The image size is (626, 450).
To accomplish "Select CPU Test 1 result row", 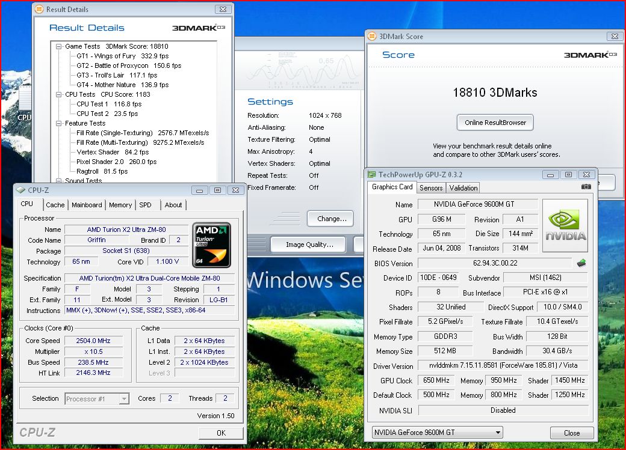I will point(109,104).
